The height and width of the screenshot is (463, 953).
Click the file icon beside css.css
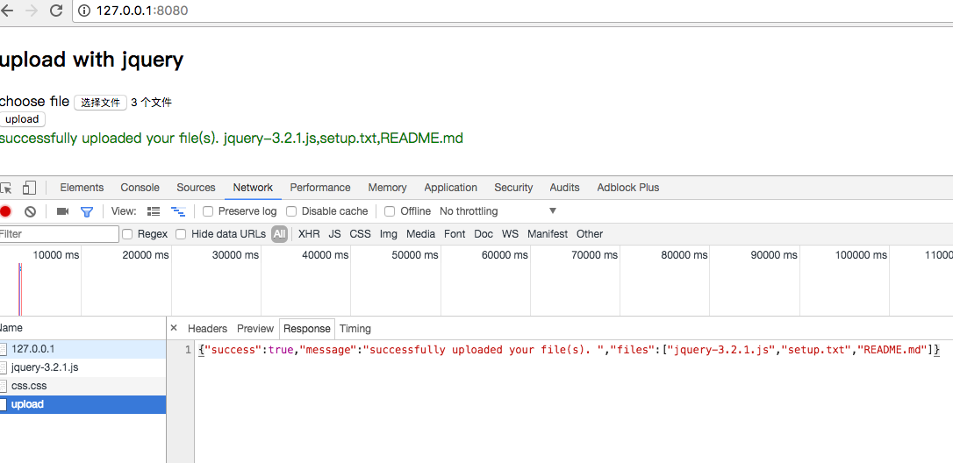[4, 386]
